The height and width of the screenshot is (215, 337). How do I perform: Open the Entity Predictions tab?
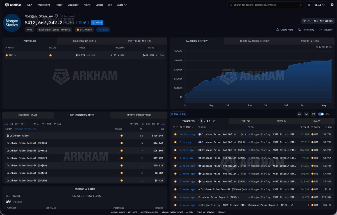coord(139,115)
